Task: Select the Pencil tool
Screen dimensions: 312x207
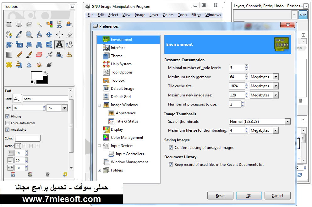Action: [19, 54]
